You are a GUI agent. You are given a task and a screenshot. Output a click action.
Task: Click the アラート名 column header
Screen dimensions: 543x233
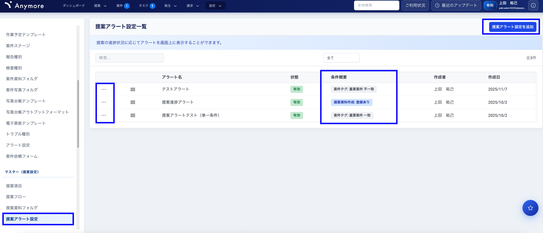pyautogui.click(x=172, y=77)
